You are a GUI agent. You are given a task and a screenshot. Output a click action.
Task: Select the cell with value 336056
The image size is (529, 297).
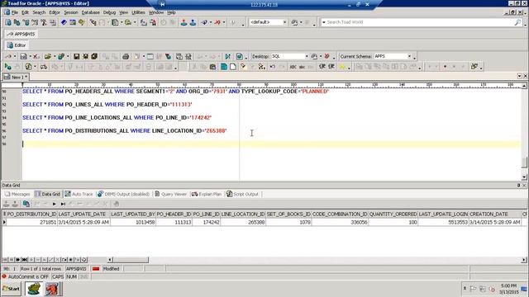pyautogui.click(x=340, y=222)
